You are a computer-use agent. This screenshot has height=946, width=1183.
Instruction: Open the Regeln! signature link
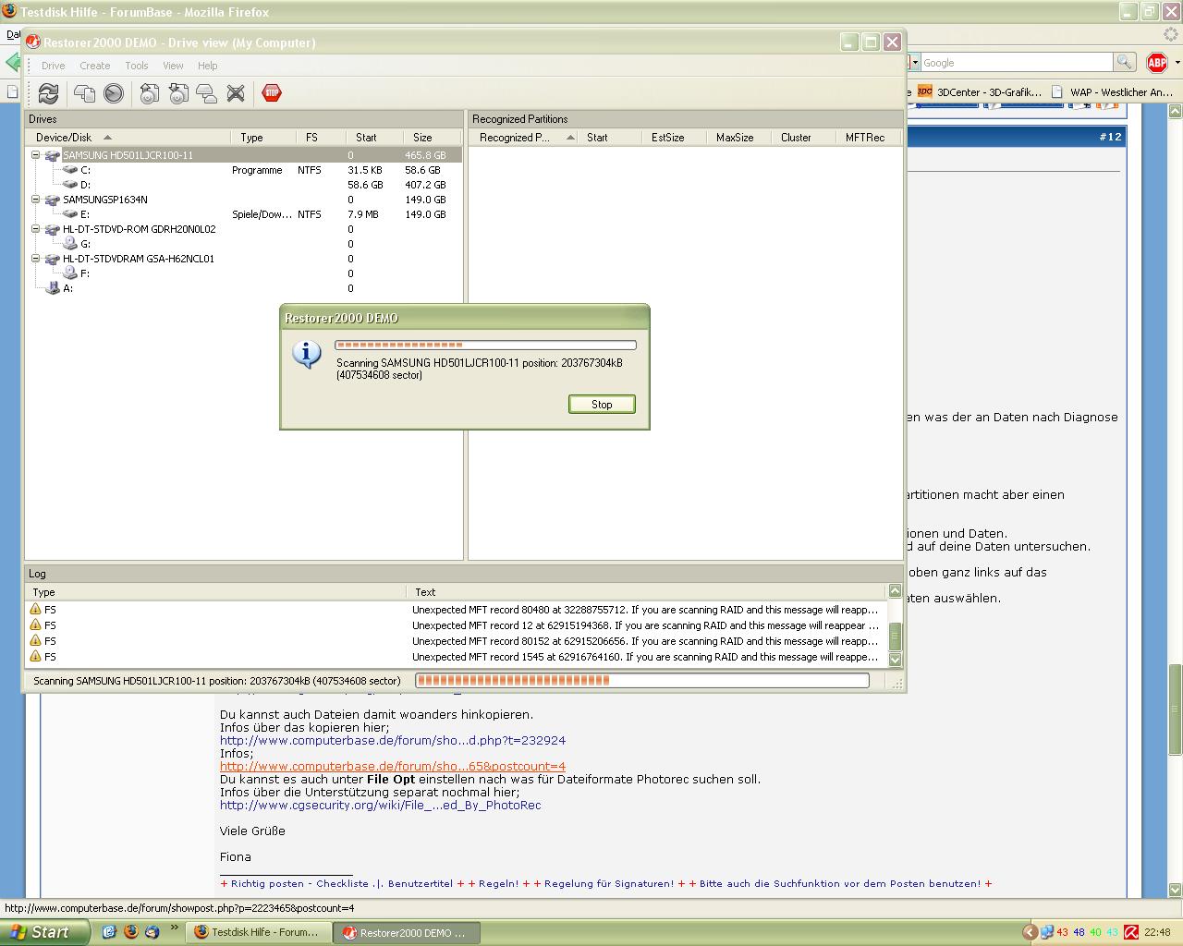point(498,883)
